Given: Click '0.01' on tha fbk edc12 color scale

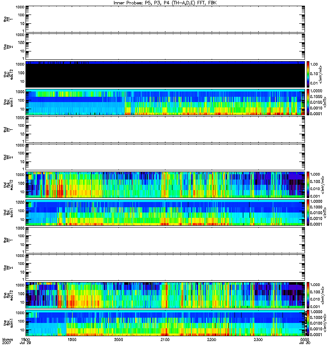Looking at the screenshot, I should [314, 83].
